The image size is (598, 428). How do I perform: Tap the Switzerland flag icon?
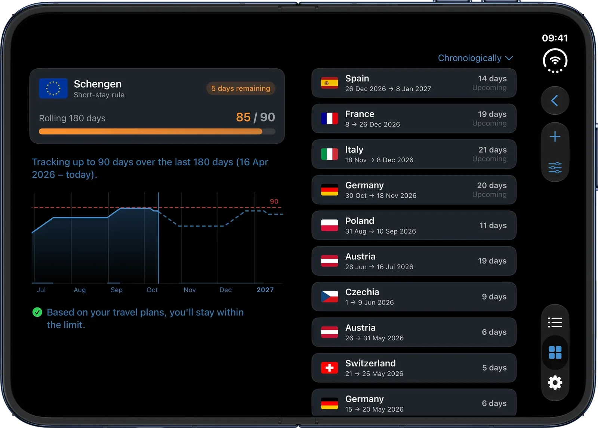click(x=329, y=368)
